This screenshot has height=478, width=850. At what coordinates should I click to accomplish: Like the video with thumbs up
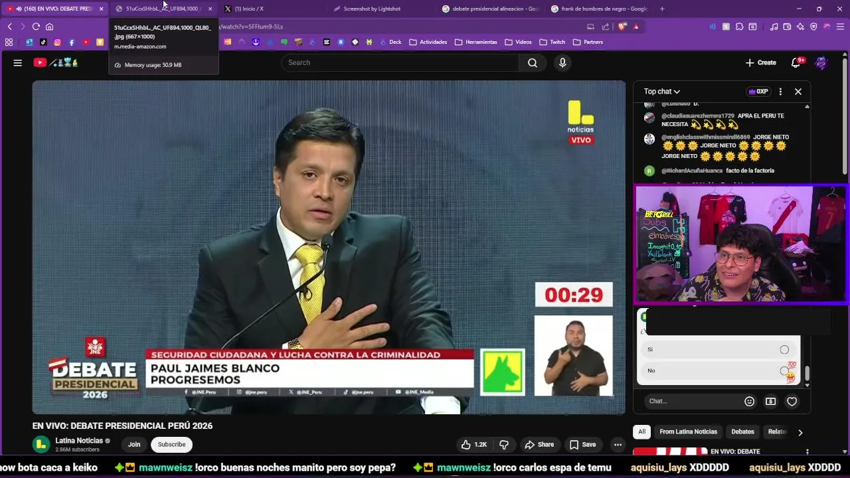pos(474,445)
